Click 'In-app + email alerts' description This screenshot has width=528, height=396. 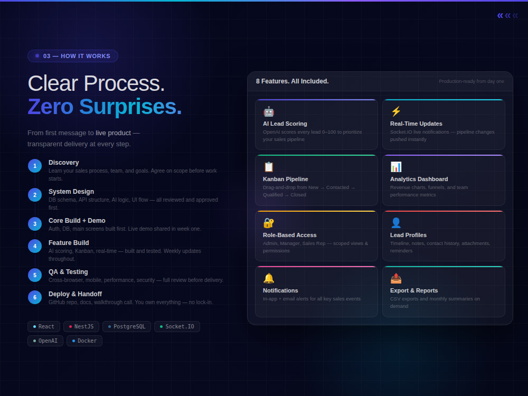point(312,299)
